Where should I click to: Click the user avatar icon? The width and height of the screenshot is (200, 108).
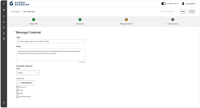(x=183, y=4)
